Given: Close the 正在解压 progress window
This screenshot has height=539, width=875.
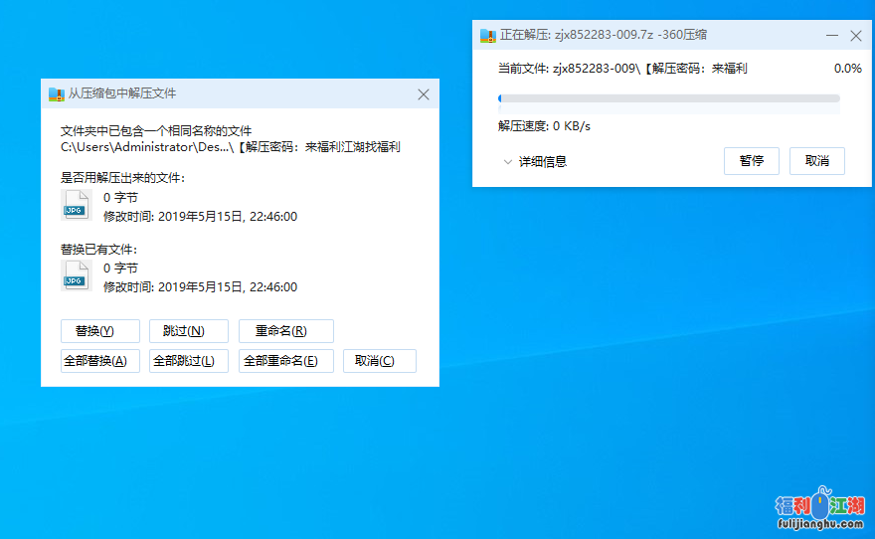Looking at the screenshot, I should 856,36.
